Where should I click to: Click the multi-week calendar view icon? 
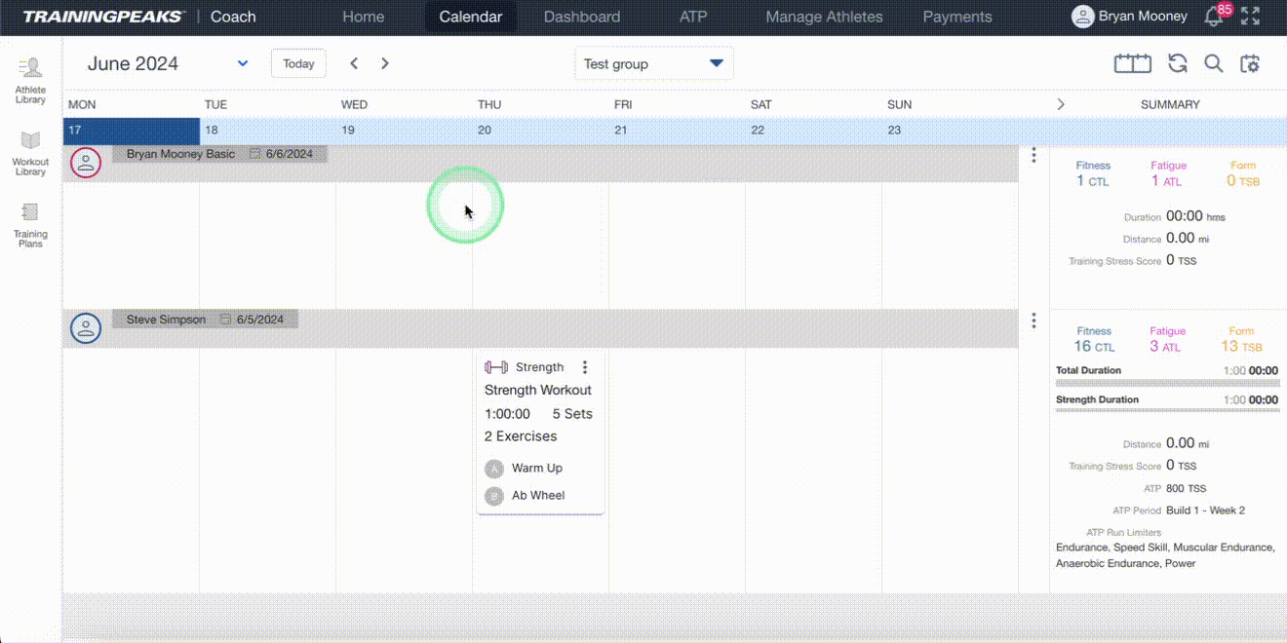(x=1131, y=62)
